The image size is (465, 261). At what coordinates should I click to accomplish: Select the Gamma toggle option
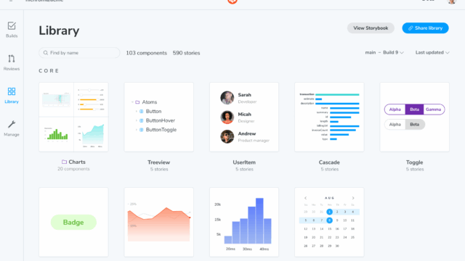tap(434, 109)
